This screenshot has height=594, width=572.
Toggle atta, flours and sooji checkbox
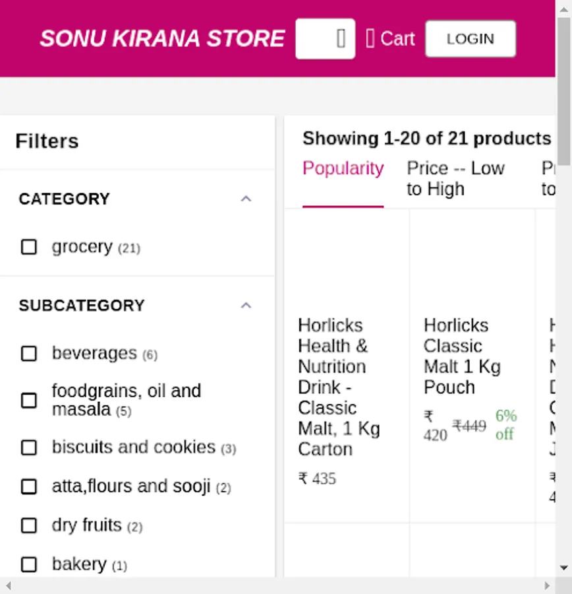pyautogui.click(x=29, y=486)
